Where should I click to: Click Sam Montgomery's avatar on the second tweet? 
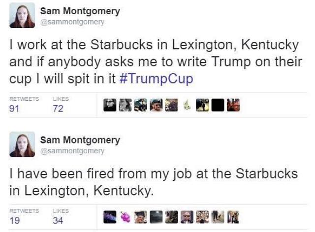22,144
